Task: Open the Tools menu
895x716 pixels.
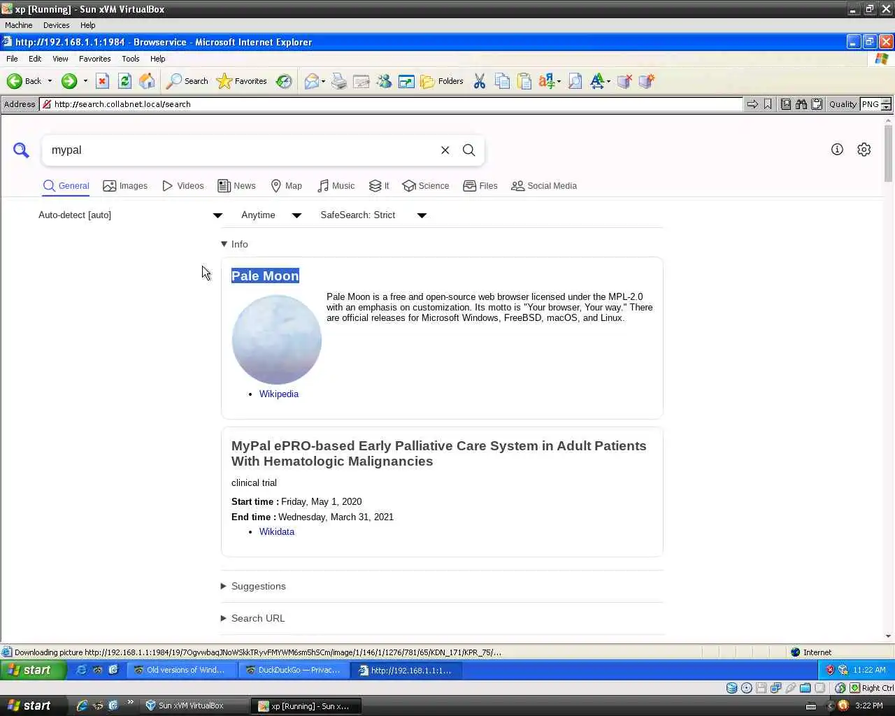Action: pyautogui.click(x=130, y=59)
